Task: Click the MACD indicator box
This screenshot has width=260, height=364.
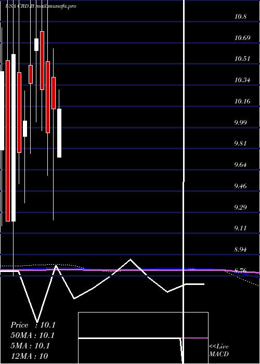Action: click(143, 338)
